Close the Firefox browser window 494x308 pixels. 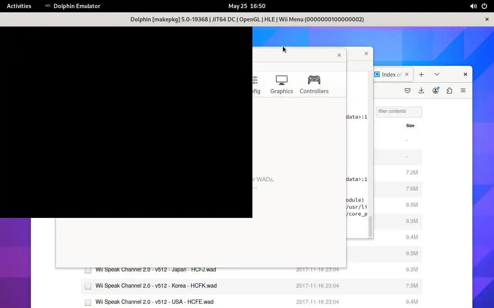[465, 74]
